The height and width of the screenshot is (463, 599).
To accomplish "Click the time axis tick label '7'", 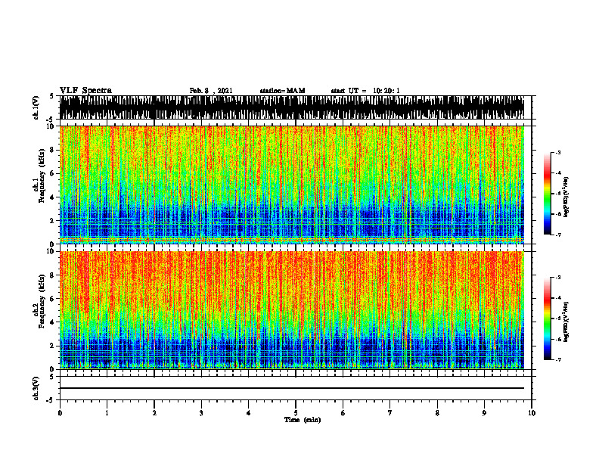I will pos(390,413).
